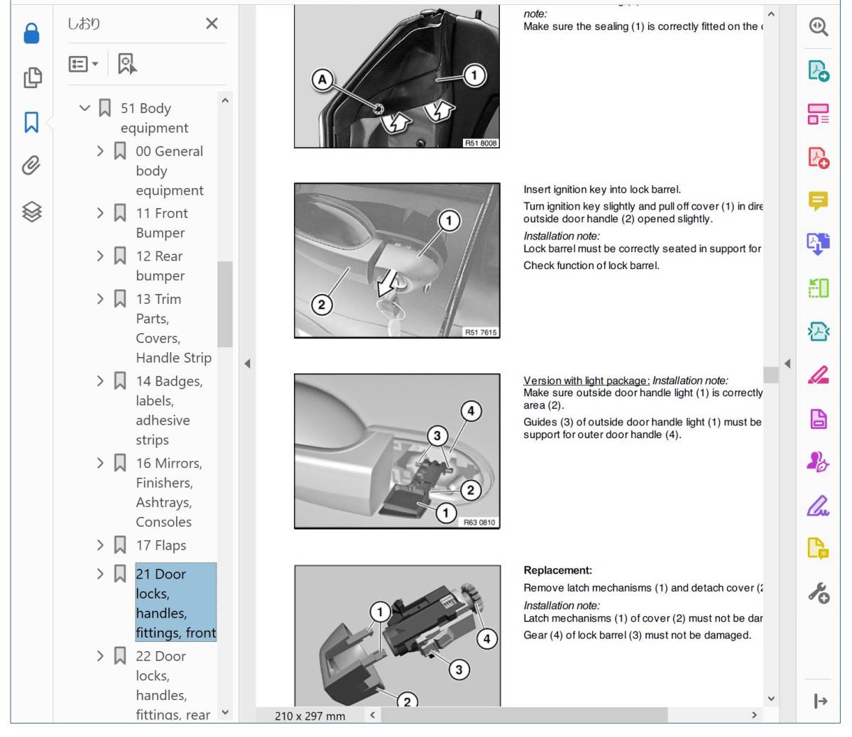Expand the 17 Flaps bookmark
852x737 pixels.
(100, 545)
